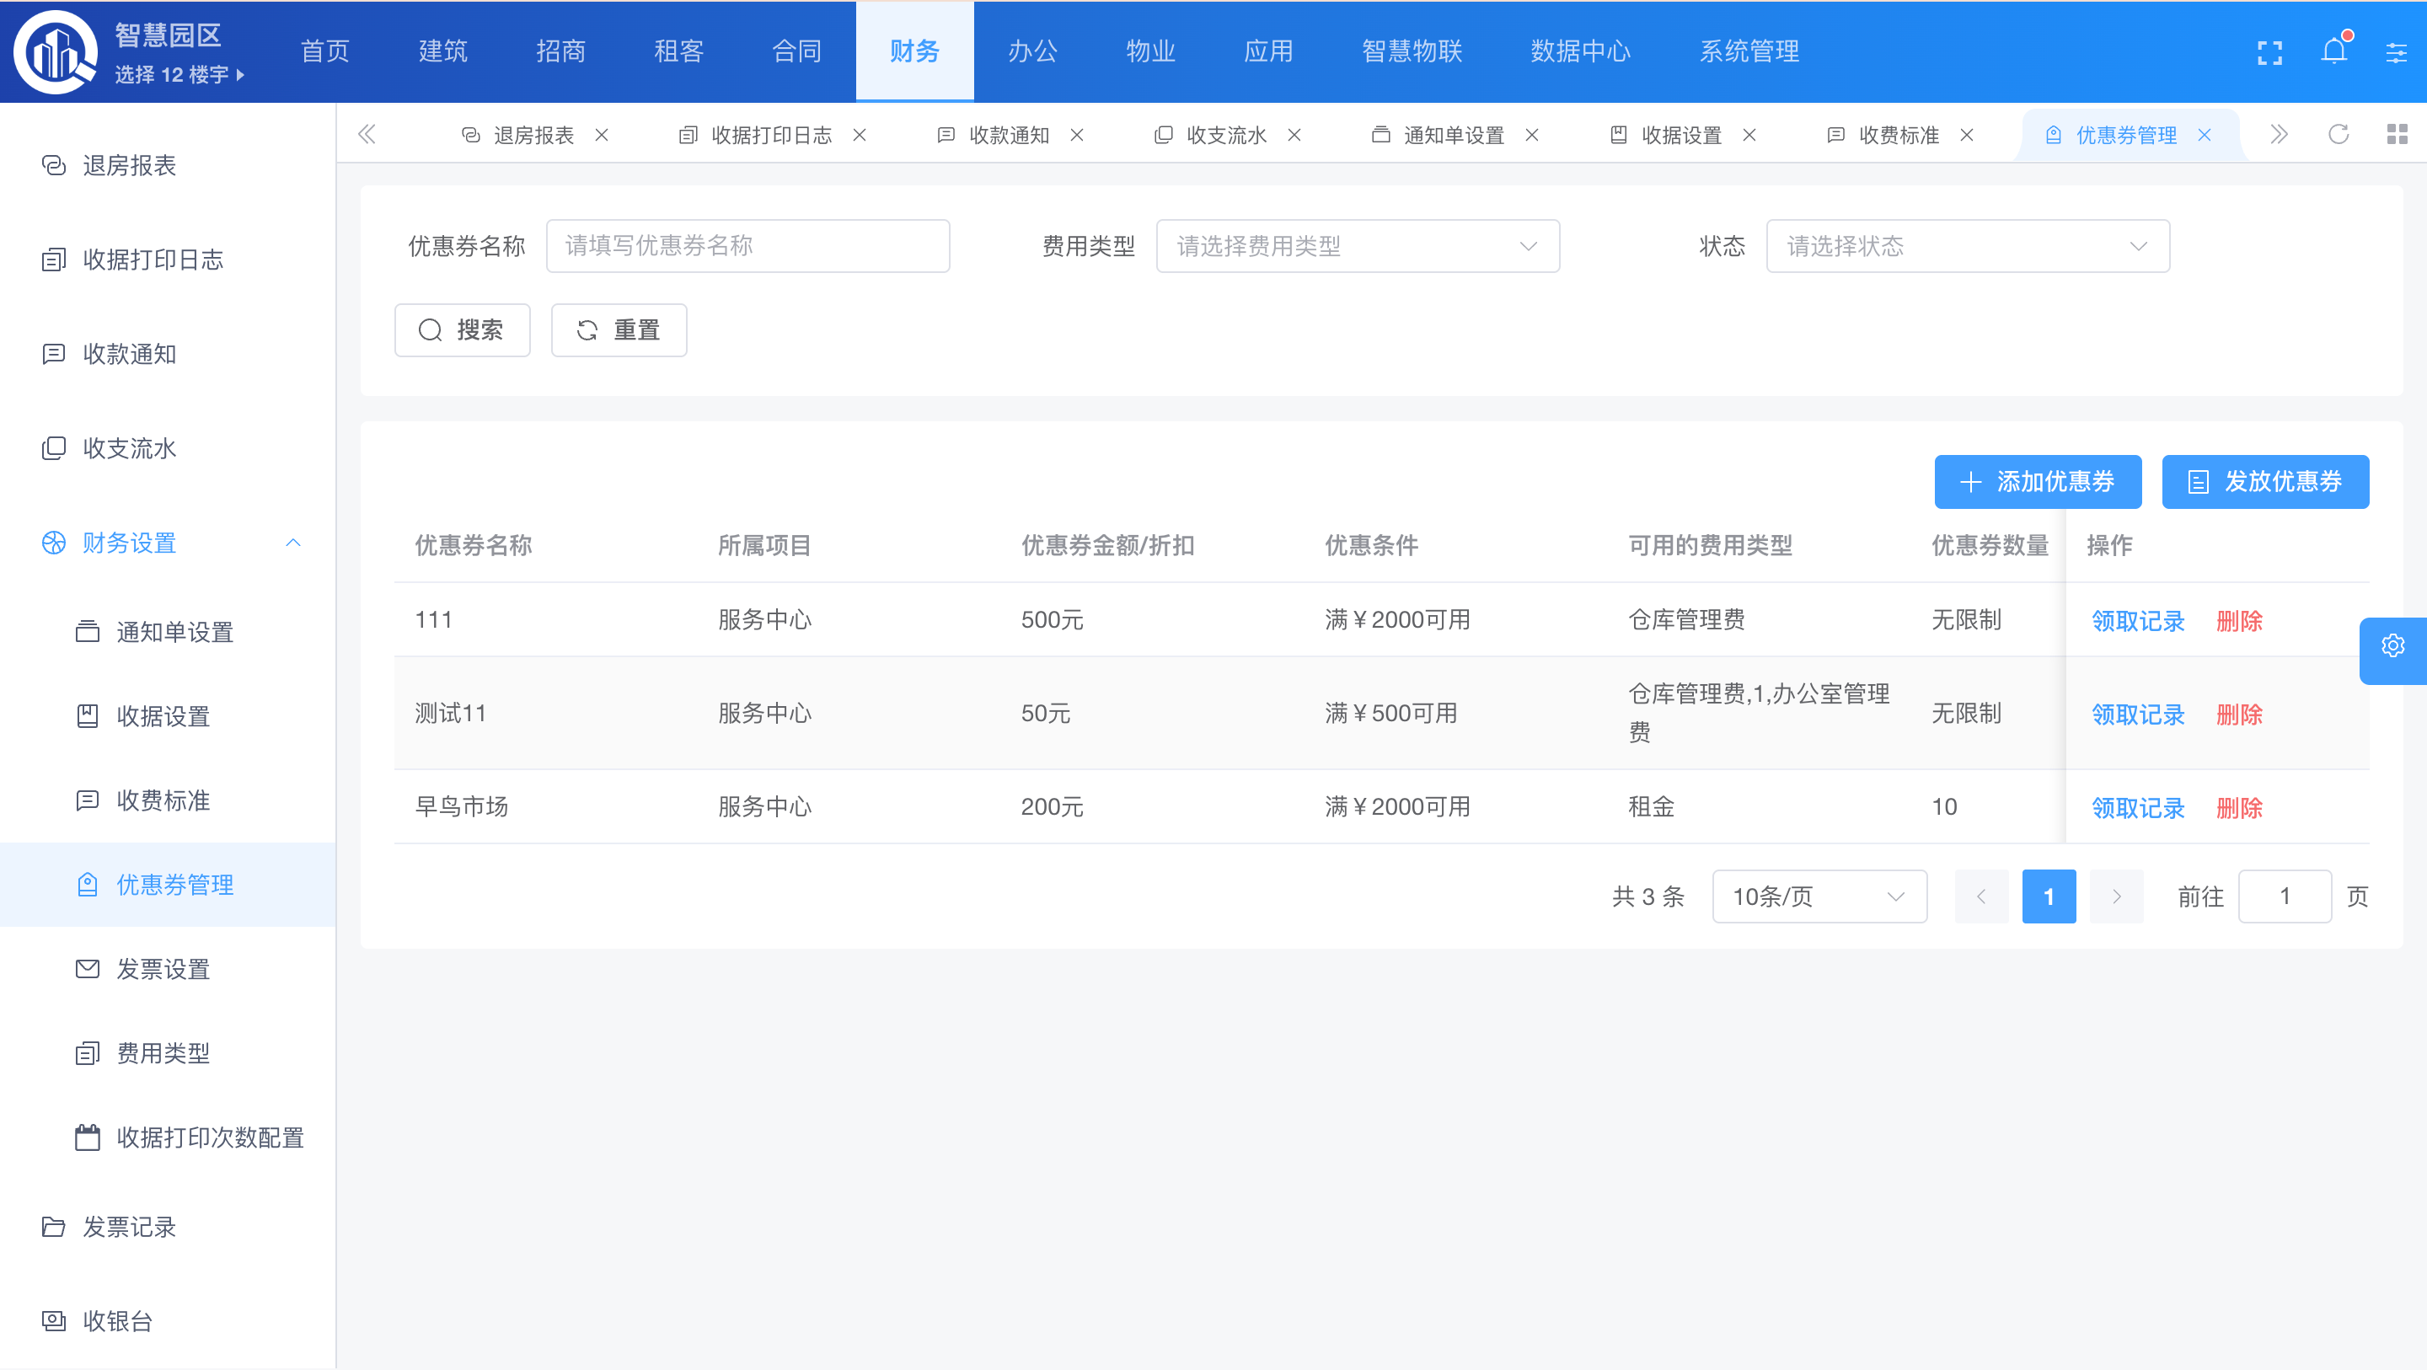The height and width of the screenshot is (1370, 2427).
Task: Click 领取记录 for 早鸟市场 coupon
Action: coord(2138,807)
